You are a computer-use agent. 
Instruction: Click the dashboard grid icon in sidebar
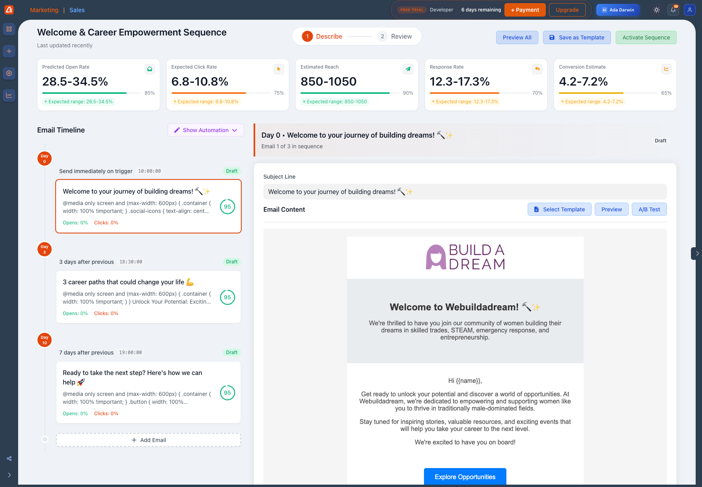pos(9,29)
